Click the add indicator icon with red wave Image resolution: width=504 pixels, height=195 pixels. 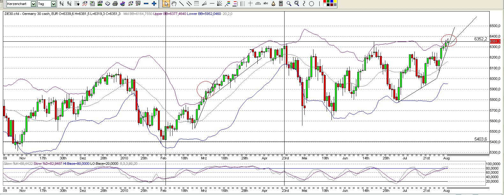click(85, 3)
